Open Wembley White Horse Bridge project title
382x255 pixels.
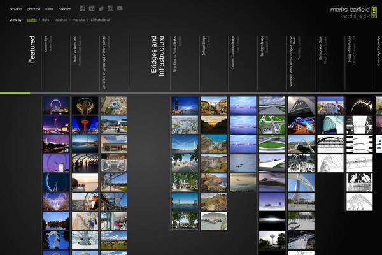(292, 61)
